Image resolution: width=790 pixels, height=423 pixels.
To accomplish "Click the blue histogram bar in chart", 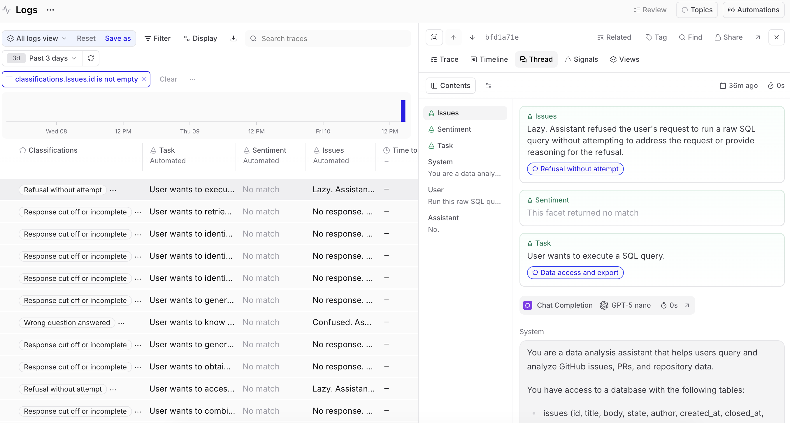I will (x=403, y=111).
